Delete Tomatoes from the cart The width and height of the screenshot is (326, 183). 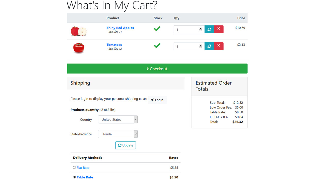(219, 46)
